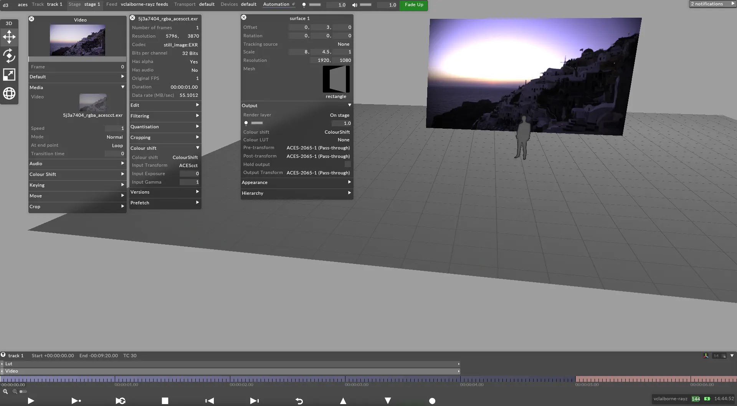Click the video thumbnail in the Video panel
This screenshot has height=406, width=737.
click(x=77, y=40)
